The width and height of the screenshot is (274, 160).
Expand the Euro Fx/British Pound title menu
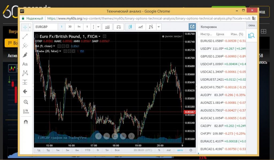[x=99, y=36]
